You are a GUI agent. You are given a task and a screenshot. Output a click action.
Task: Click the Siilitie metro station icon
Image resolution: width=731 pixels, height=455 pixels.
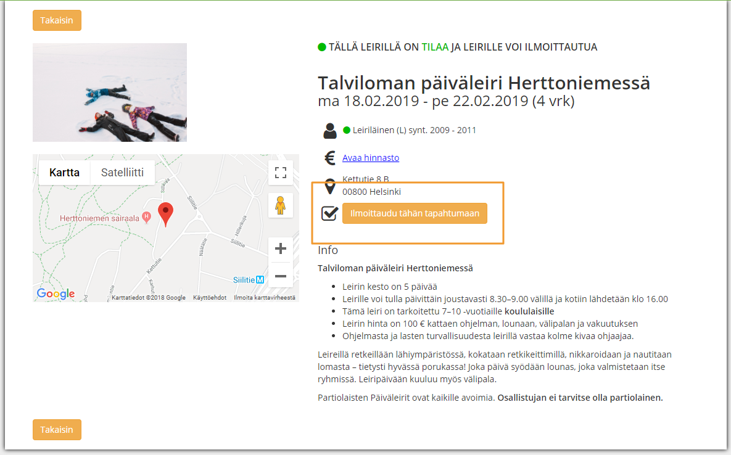260,279
